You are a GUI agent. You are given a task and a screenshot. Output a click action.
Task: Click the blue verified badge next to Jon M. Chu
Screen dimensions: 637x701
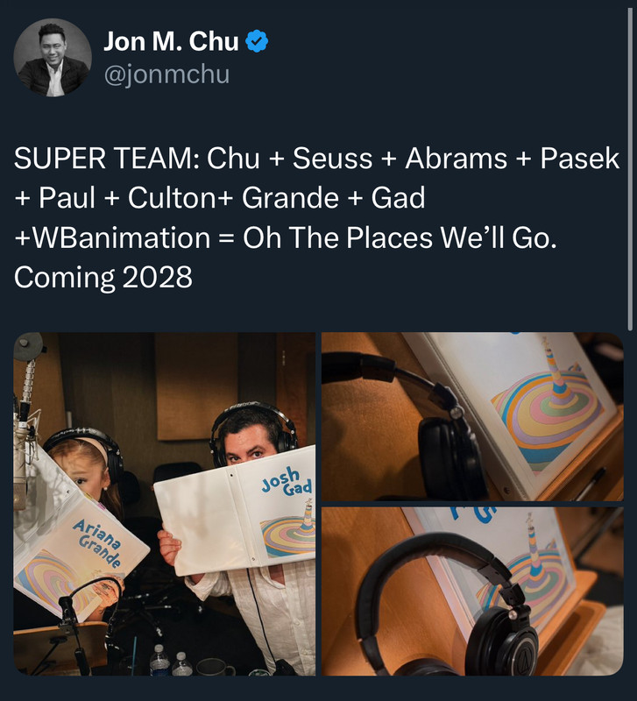[x=257, y=41]
